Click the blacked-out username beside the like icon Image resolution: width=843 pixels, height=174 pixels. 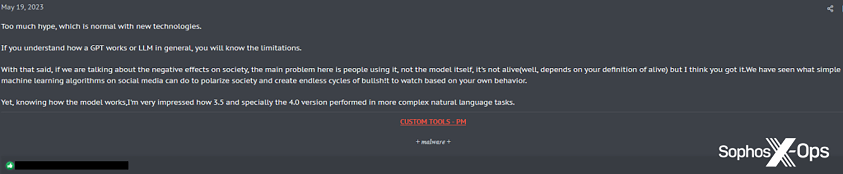pos(71,165)
